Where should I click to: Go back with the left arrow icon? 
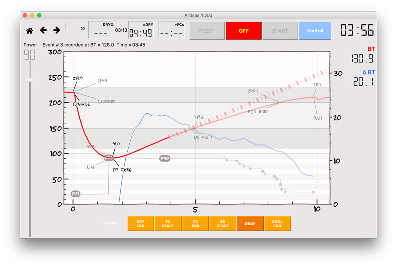point(43,30)
